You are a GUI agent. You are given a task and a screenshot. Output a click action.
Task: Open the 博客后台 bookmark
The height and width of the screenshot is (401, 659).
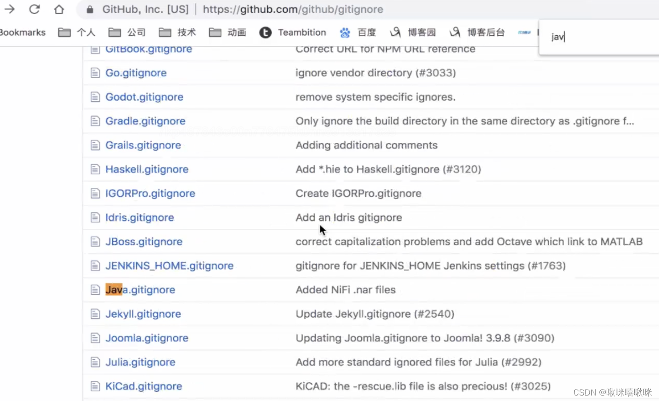point(477,33)
